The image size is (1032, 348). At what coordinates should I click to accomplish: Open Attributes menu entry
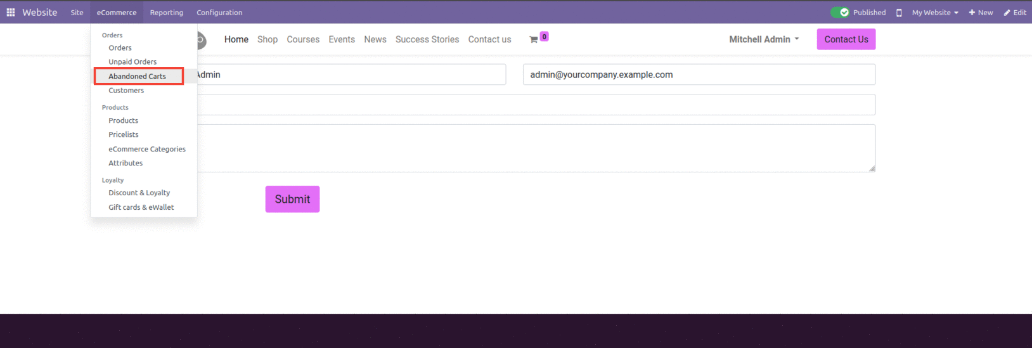[x=126, y=163]
